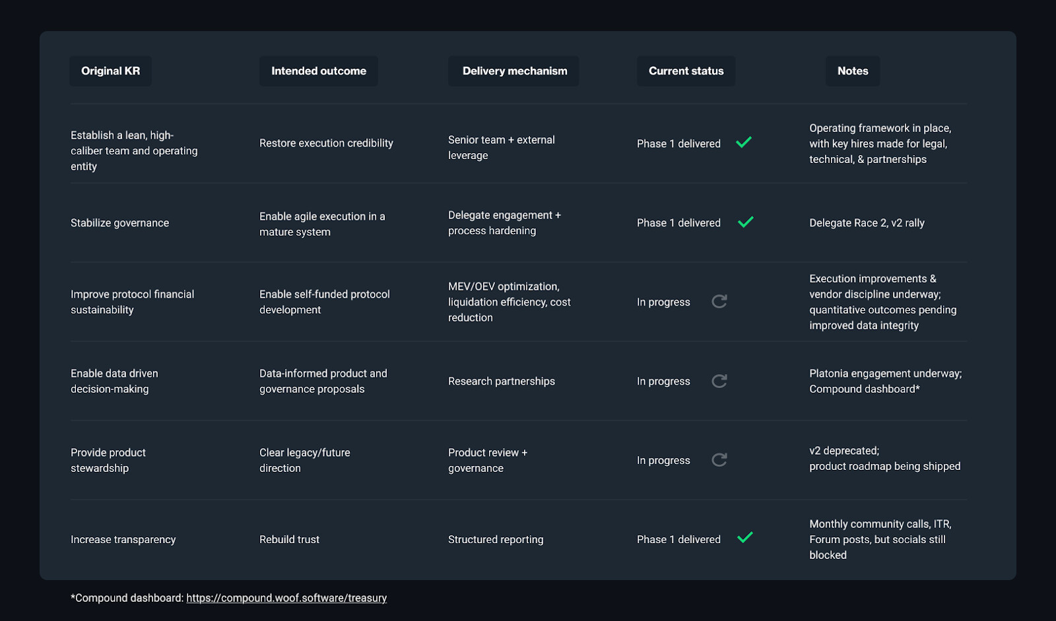The image size is (1056, 621).
Task: Select the Current status column header
Action: coord(686,71)
